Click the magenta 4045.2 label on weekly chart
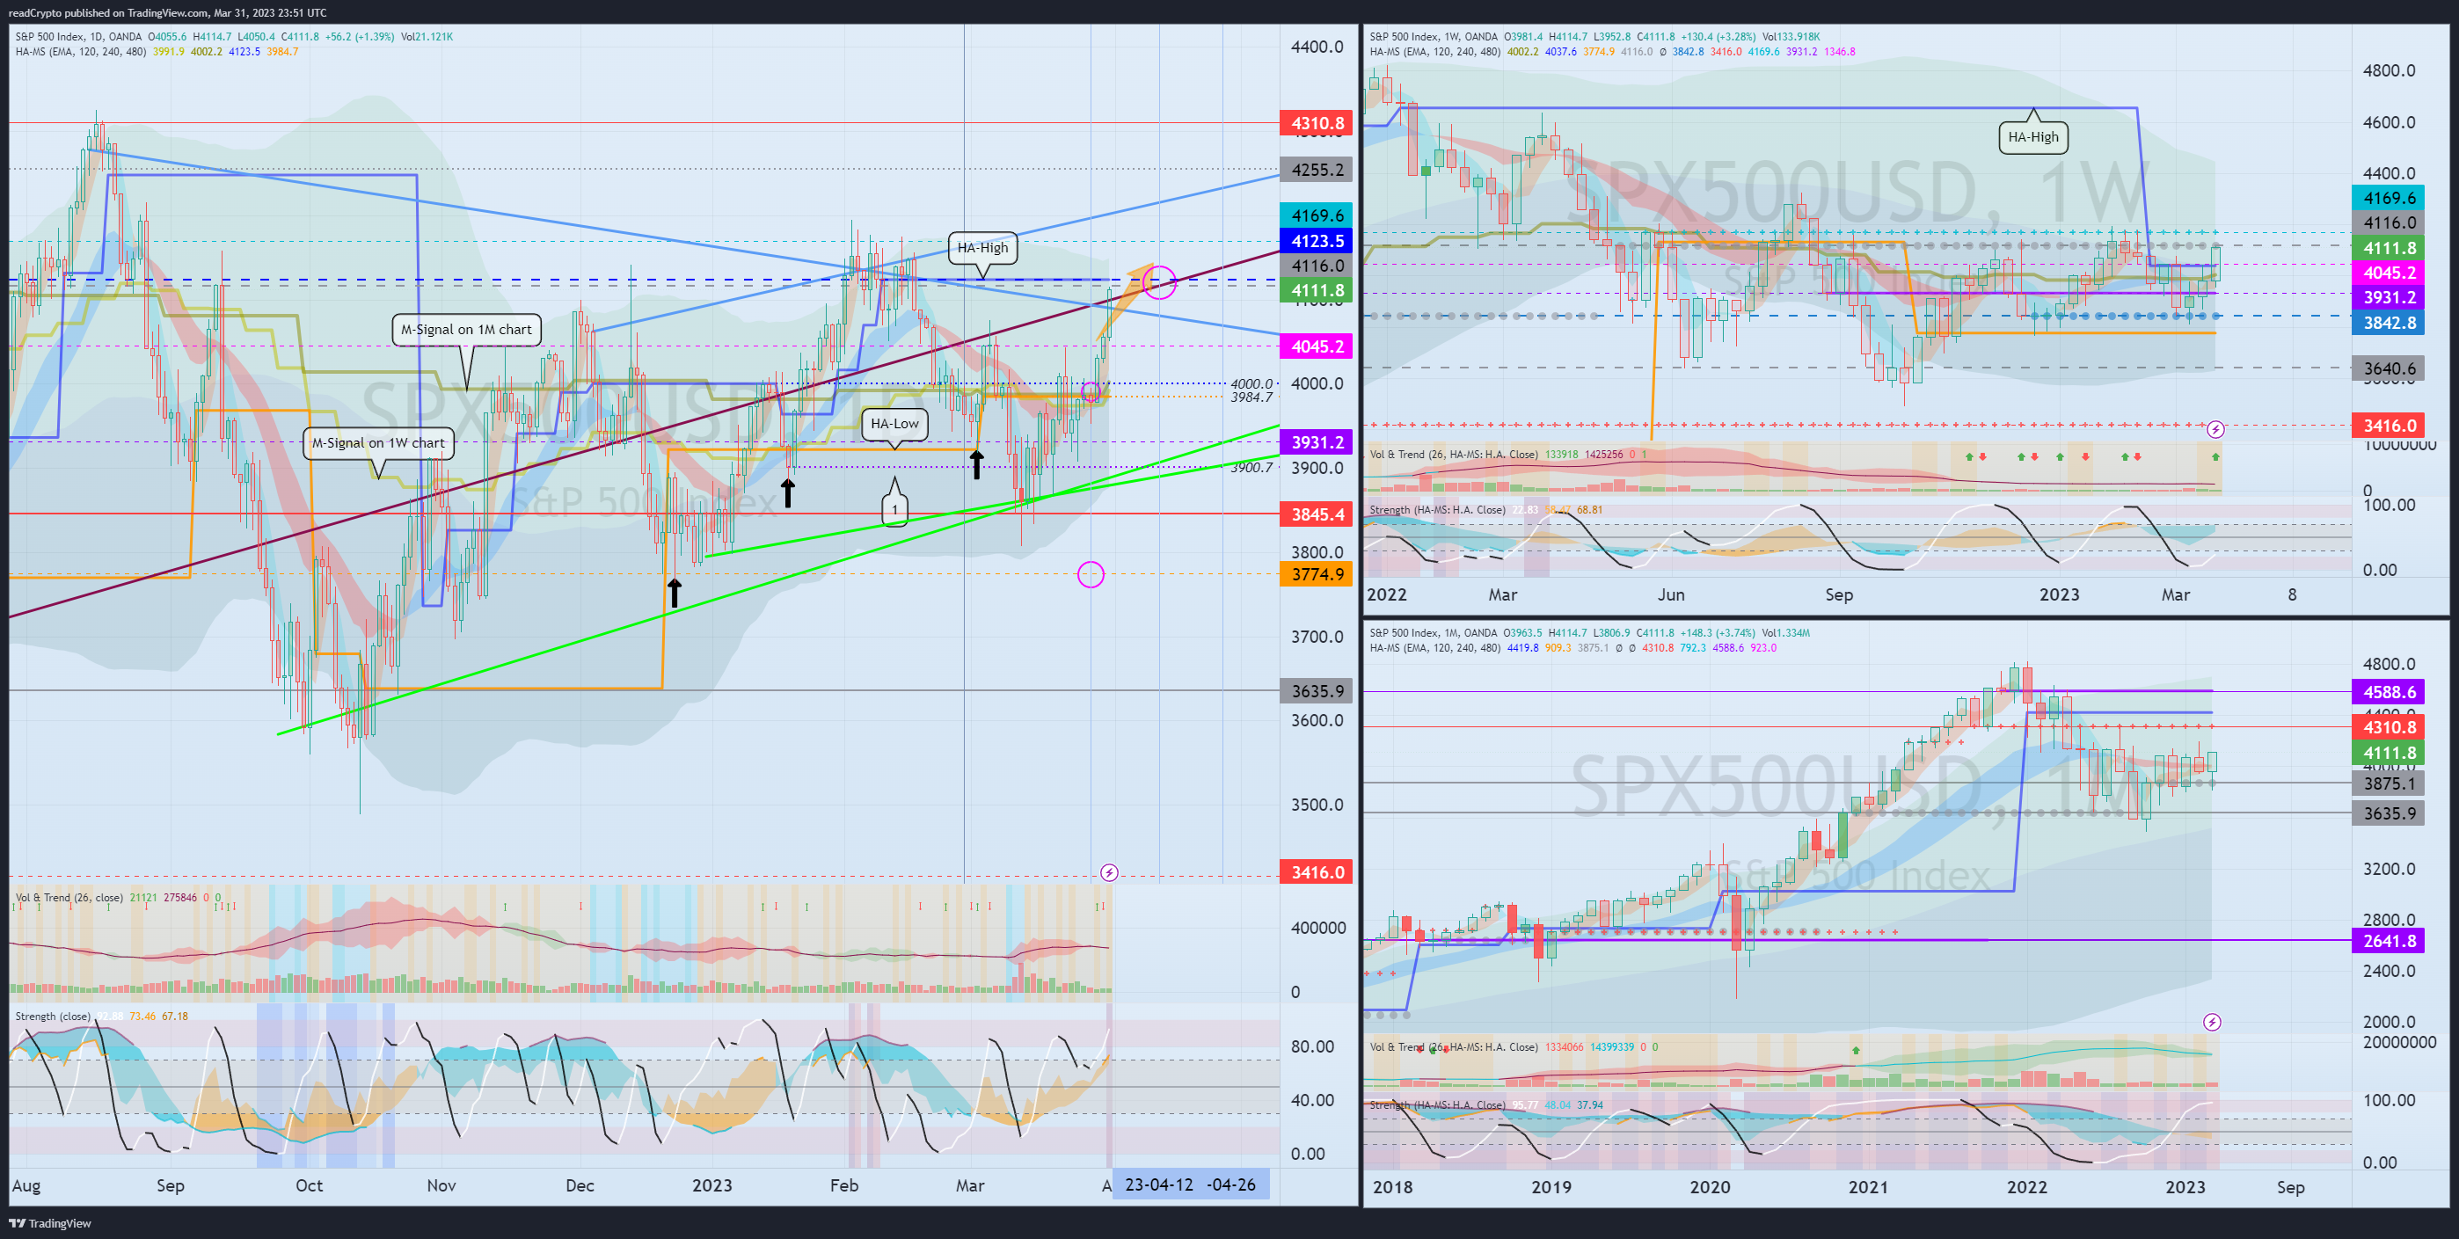2459x1239 pixels. click(x=2389, y=273)
